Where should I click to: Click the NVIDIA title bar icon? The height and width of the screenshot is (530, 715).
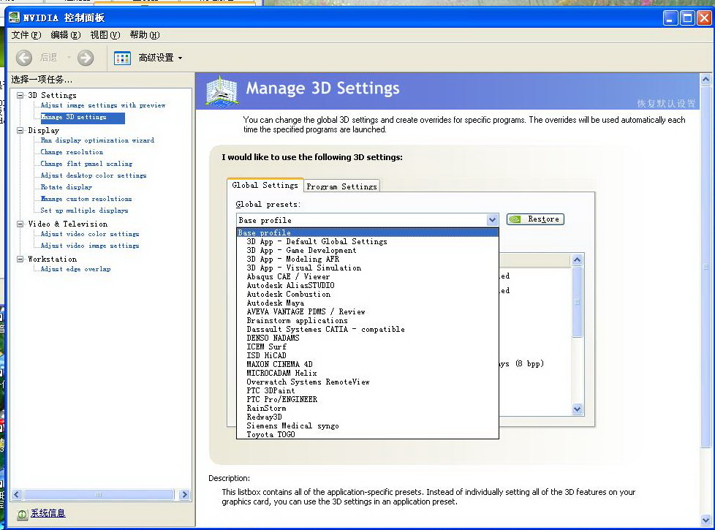click(x=14, y=18)
